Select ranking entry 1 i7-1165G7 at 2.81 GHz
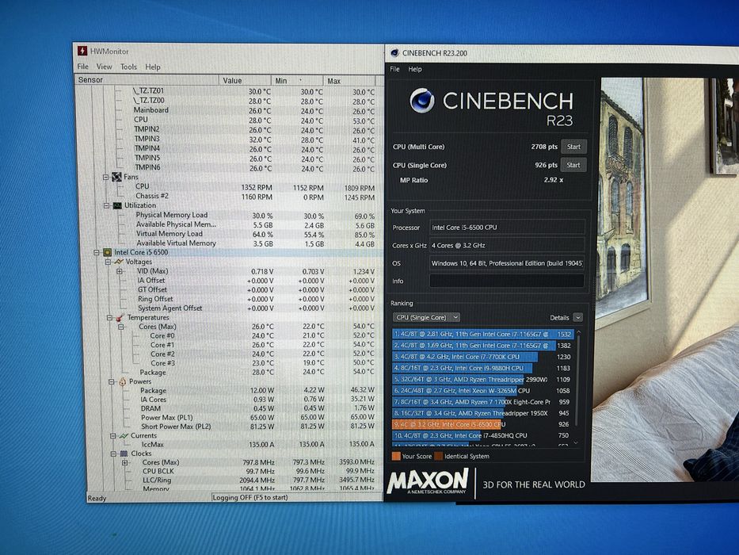739x555 pixels. coord(482,334)
